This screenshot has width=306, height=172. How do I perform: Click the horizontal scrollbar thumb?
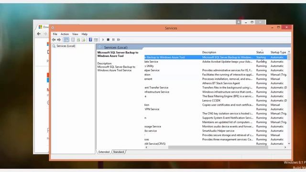point(218,148)
